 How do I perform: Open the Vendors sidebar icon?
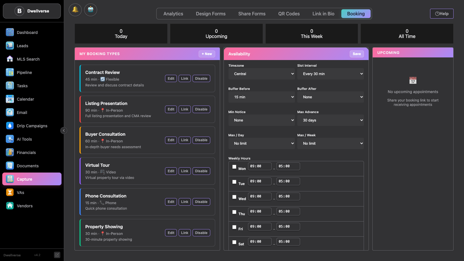(10, 206)
